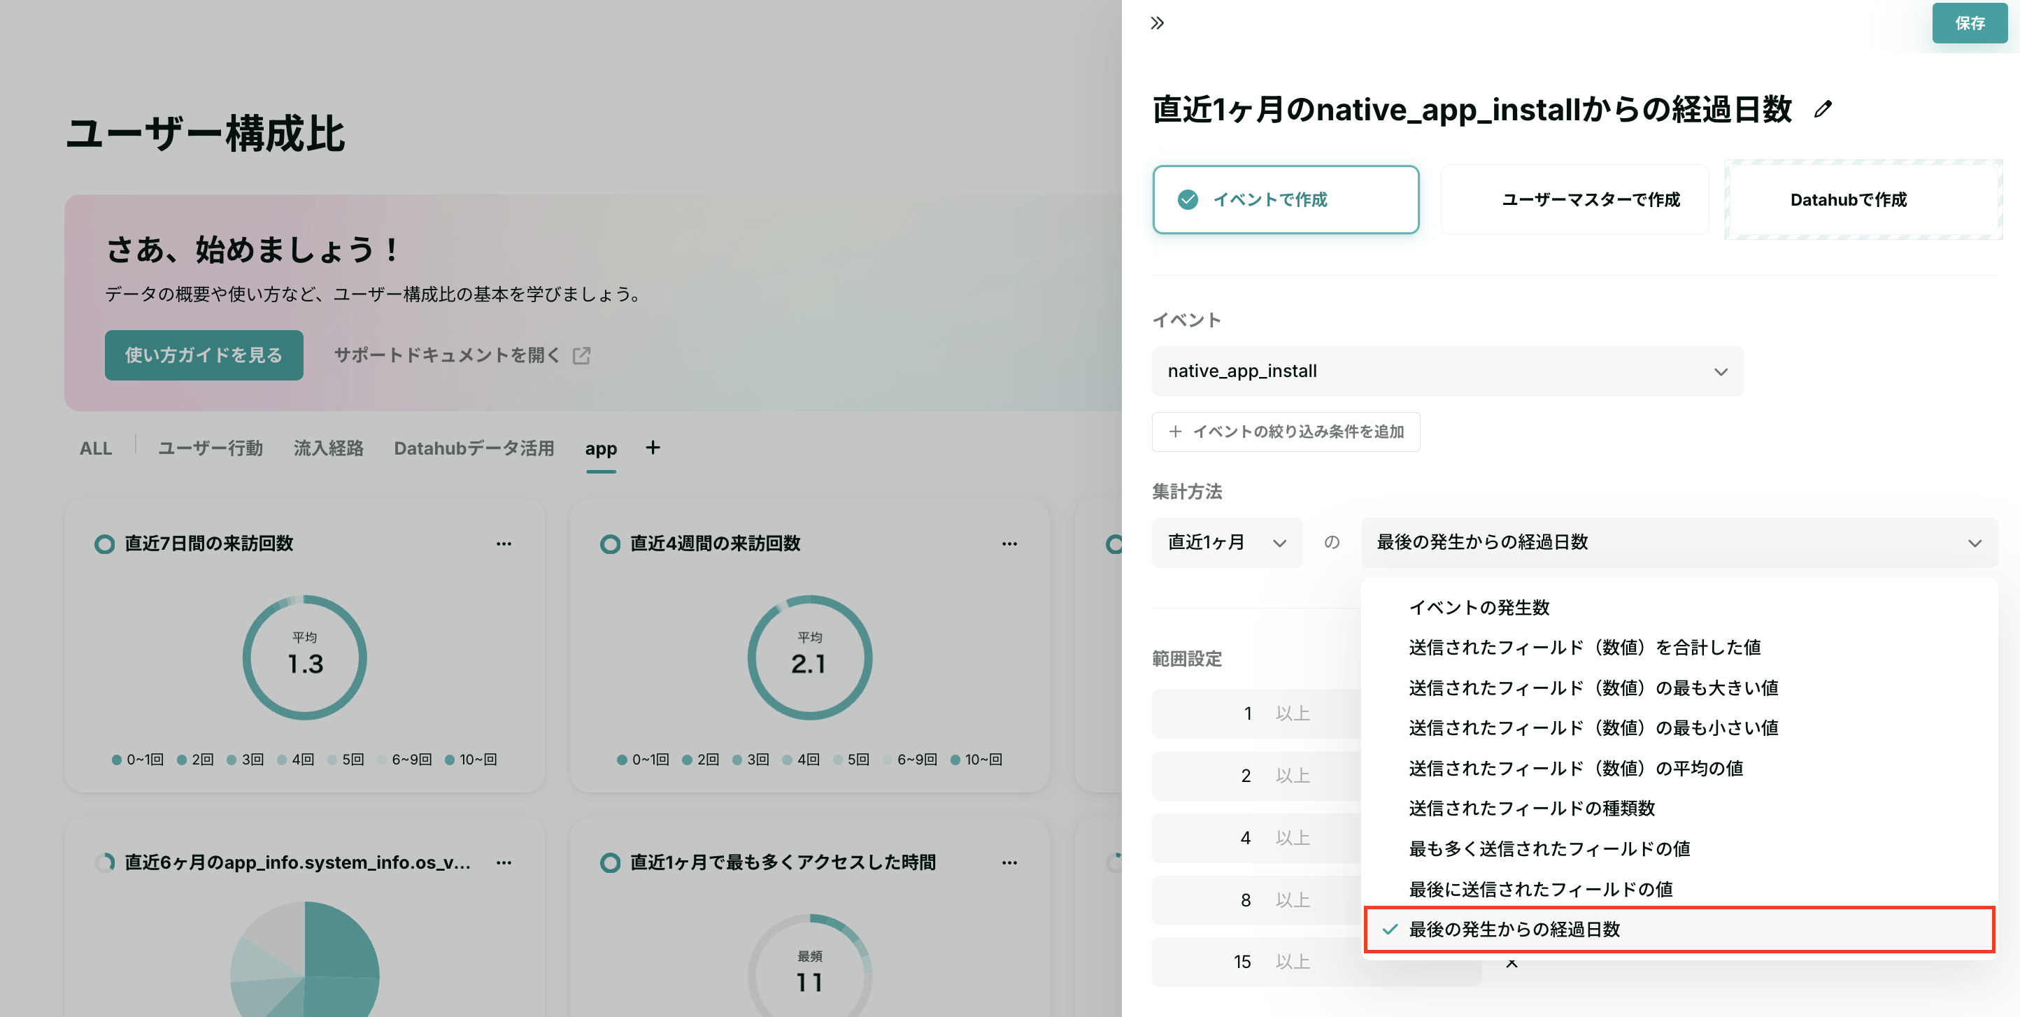This screenshot has height=1017, width=2020.
Task: Click the plus icon to add a tab
Action: pyautogui.click(x=653, y=447)
